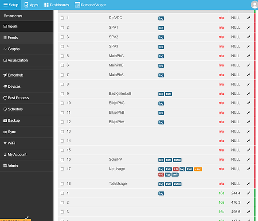Open DemandShaper calendar icon in top bar
Image resolution: width=258 pixels, height=221 pixels.
pyautogui.click(x=77, y=5)
